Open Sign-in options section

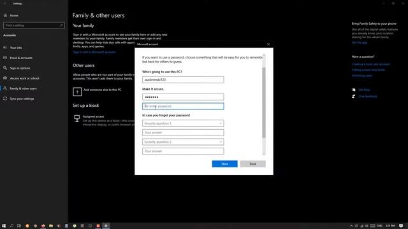(x=20, y=68)
